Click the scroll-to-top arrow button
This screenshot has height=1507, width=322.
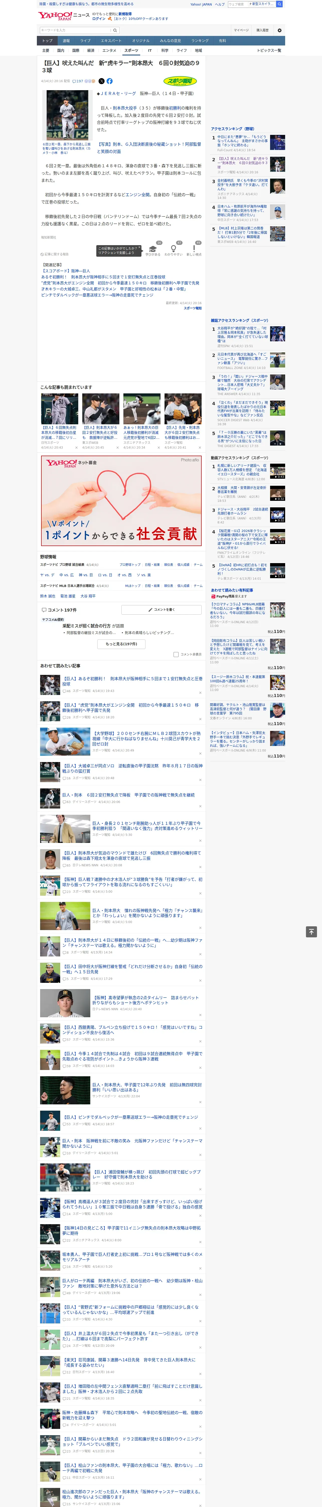coord(311,932)
